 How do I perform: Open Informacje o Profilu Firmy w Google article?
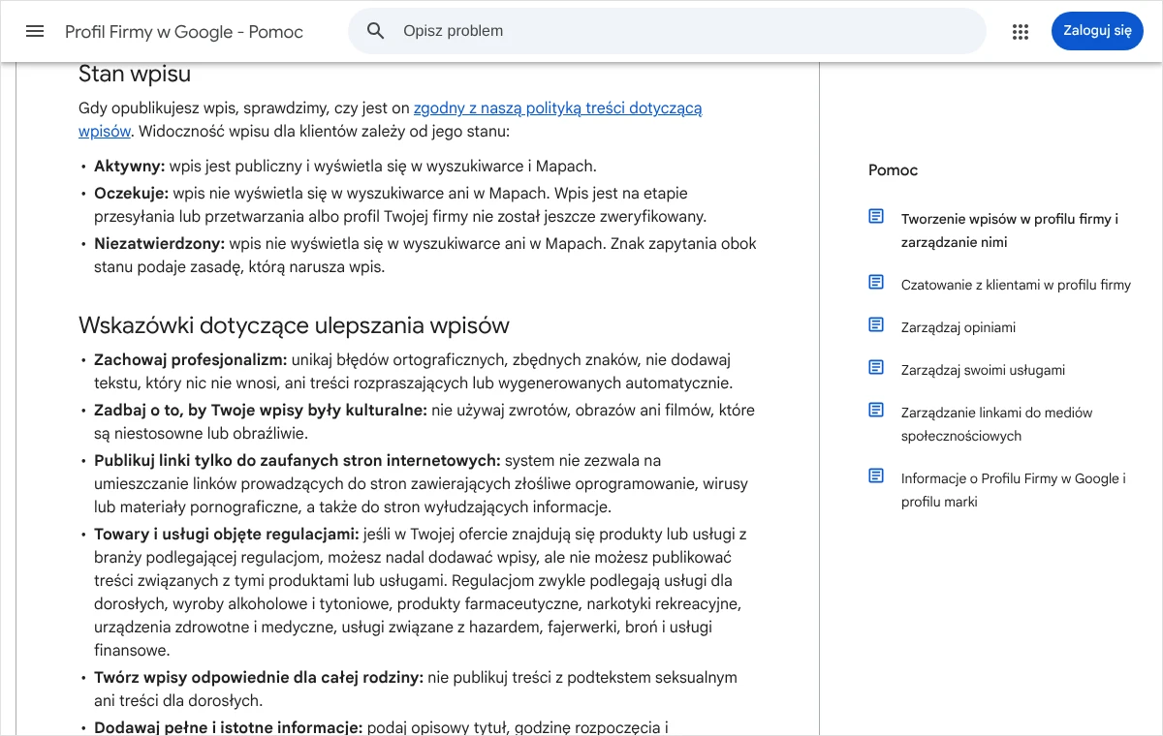[1014, 490]
